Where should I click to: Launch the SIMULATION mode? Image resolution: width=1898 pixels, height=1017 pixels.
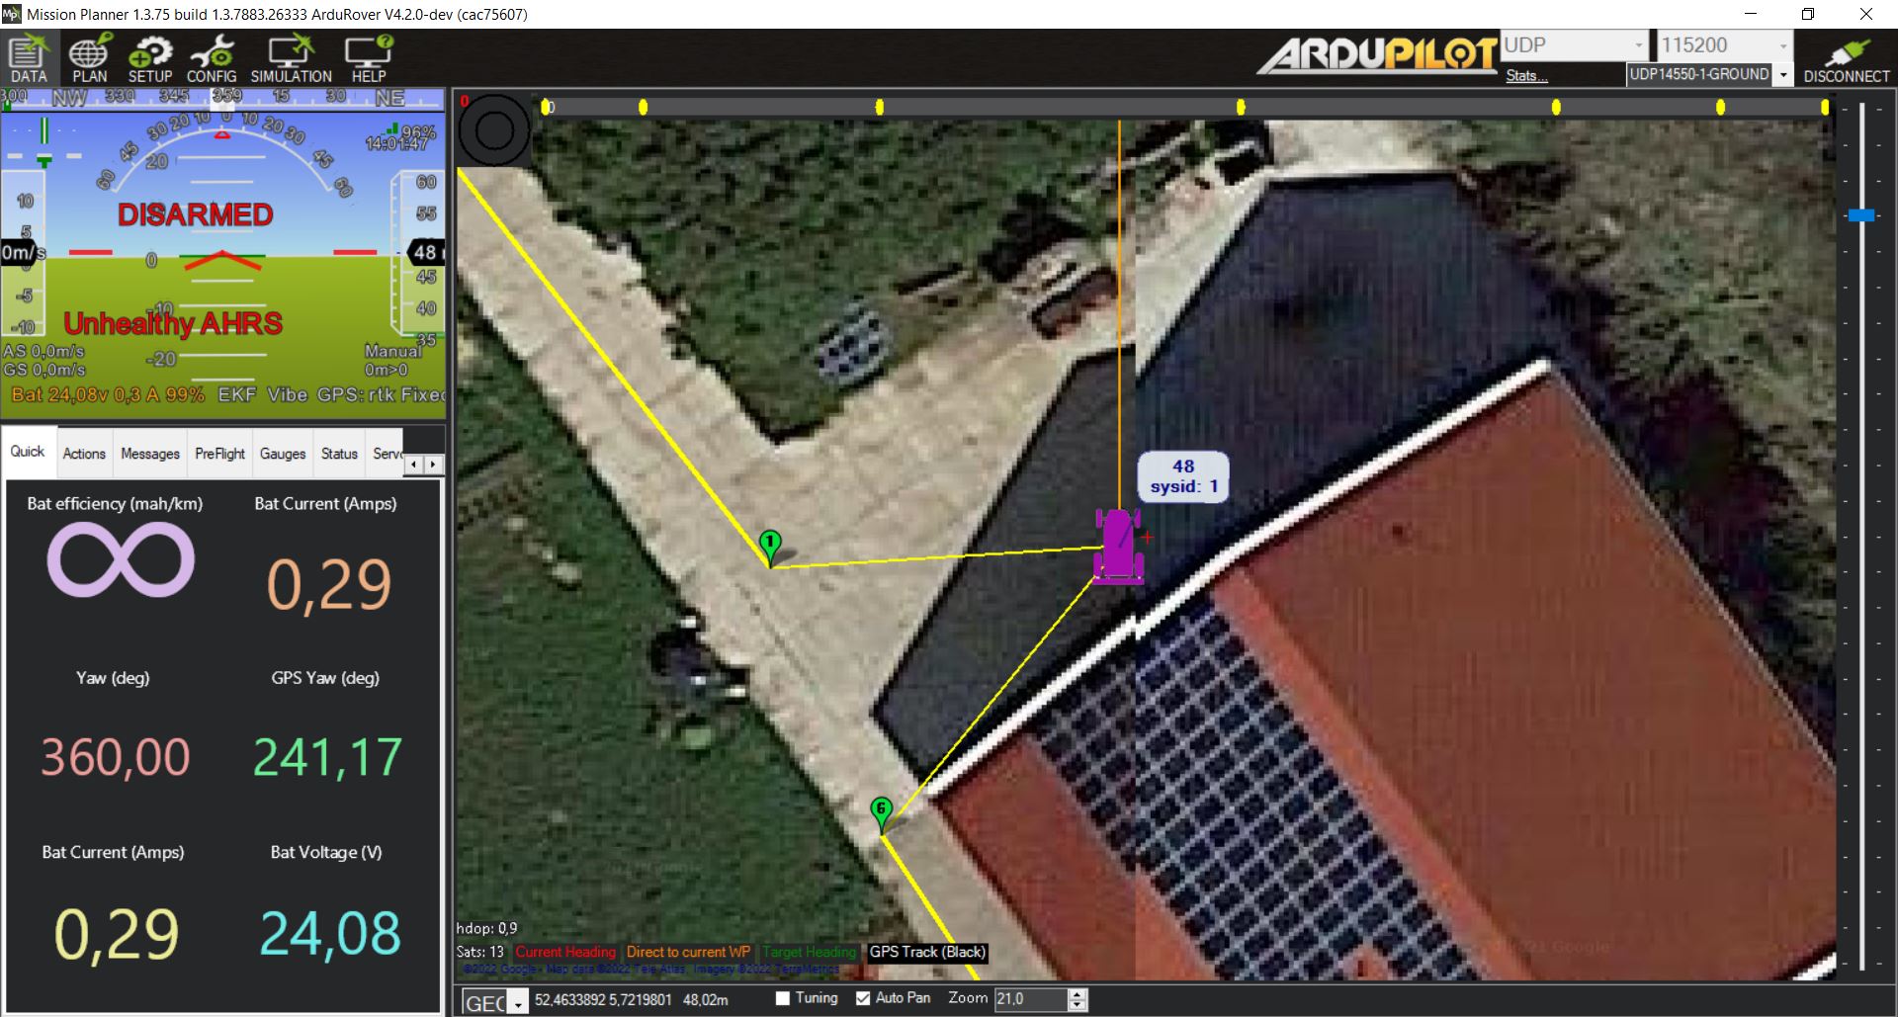tap(290, 56)
